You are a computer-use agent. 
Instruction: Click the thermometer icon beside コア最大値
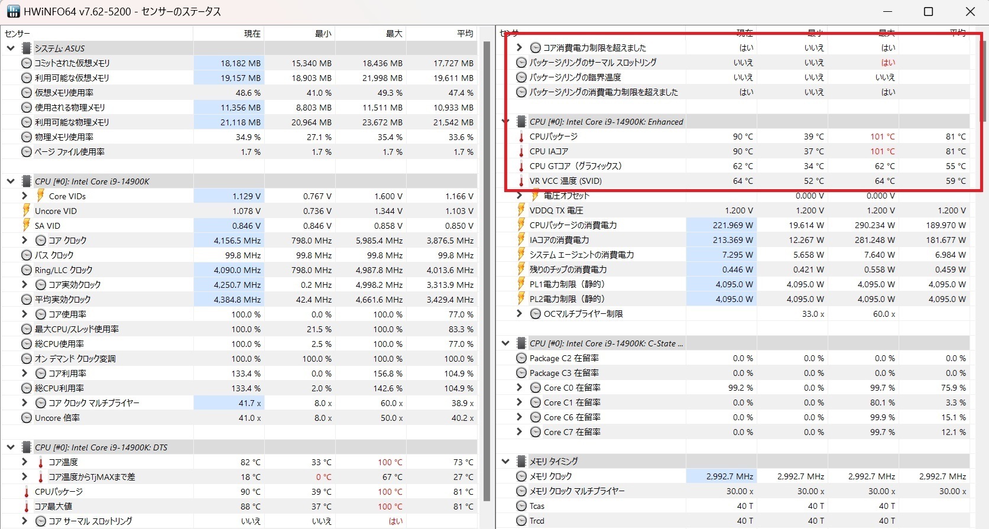27,506
